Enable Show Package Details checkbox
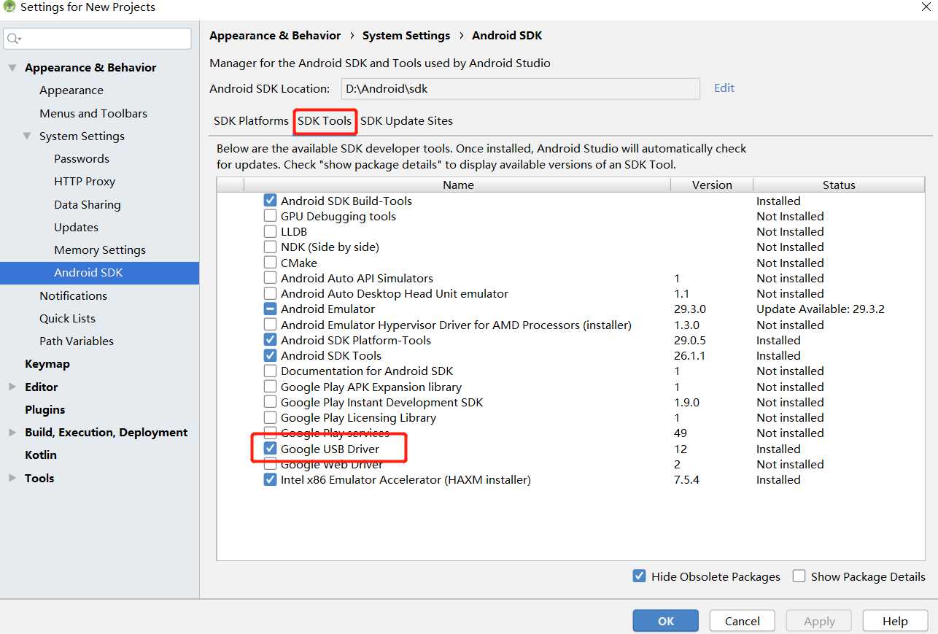 pos(799,576)
